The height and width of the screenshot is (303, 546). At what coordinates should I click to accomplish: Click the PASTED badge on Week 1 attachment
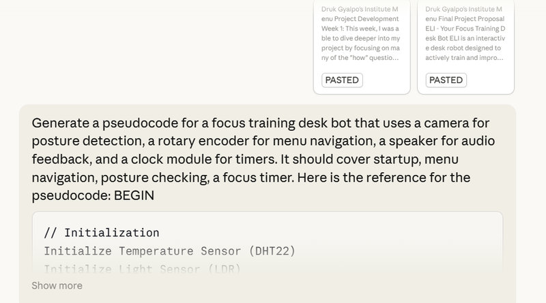click(341, 80)
